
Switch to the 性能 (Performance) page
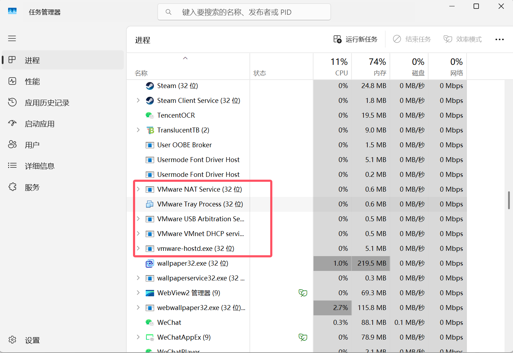coord(63,81)
